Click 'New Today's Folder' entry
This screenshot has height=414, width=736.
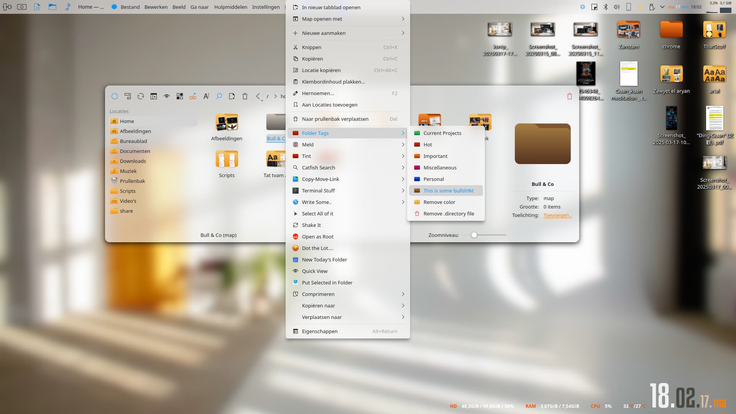[348, 260]
